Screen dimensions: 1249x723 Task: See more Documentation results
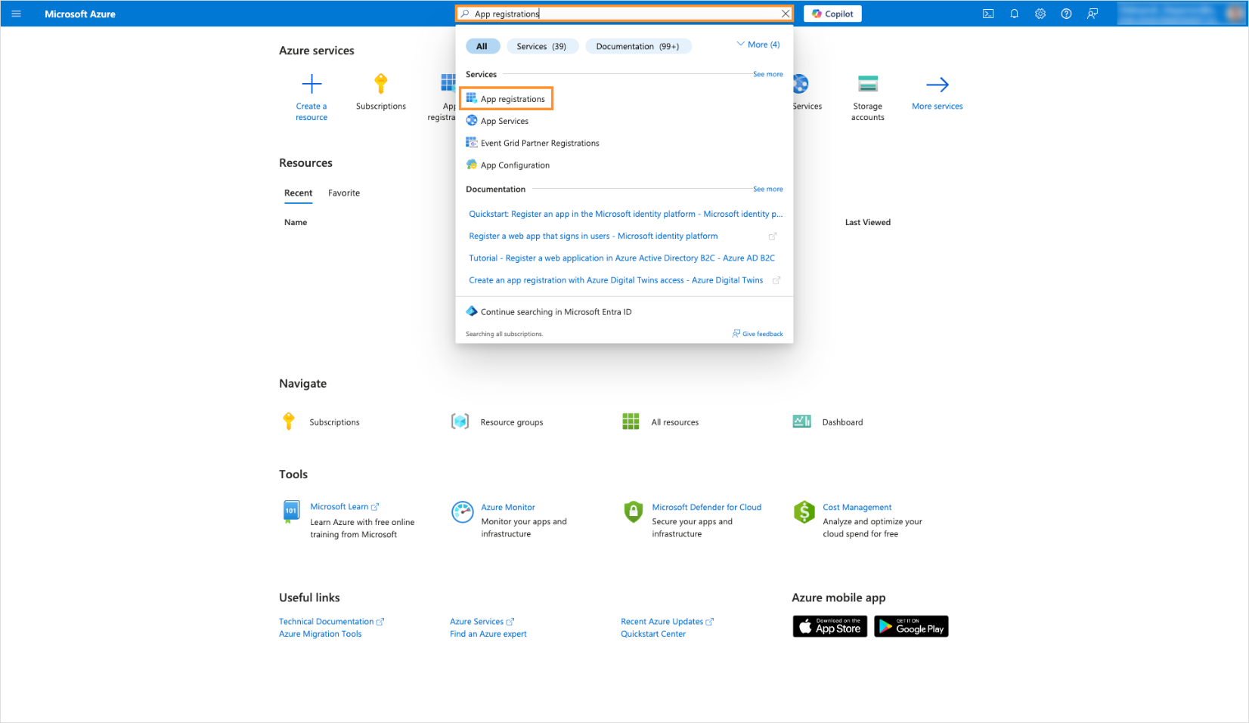click(767, 189)
